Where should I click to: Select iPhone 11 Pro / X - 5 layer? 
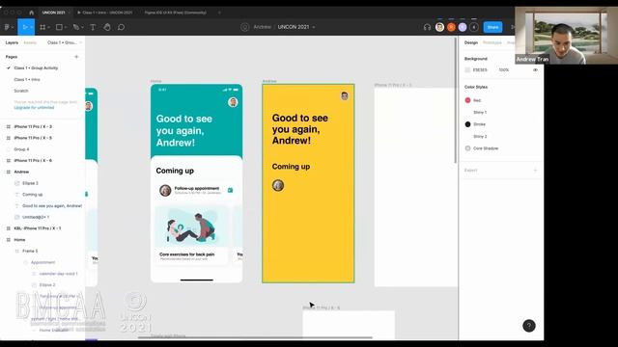(x=33, y=138)
